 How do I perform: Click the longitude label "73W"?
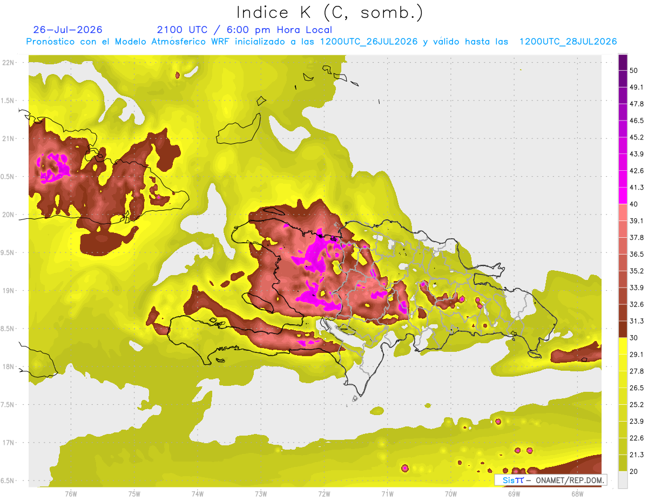coord(261,493)
